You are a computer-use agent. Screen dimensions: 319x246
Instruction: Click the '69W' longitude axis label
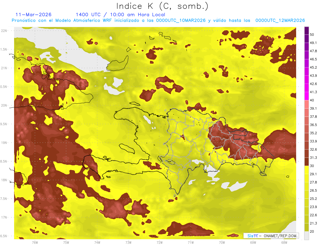point(253,242)
